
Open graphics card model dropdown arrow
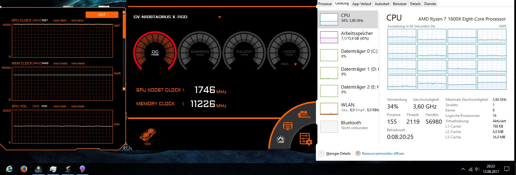(x=220, y=17)
